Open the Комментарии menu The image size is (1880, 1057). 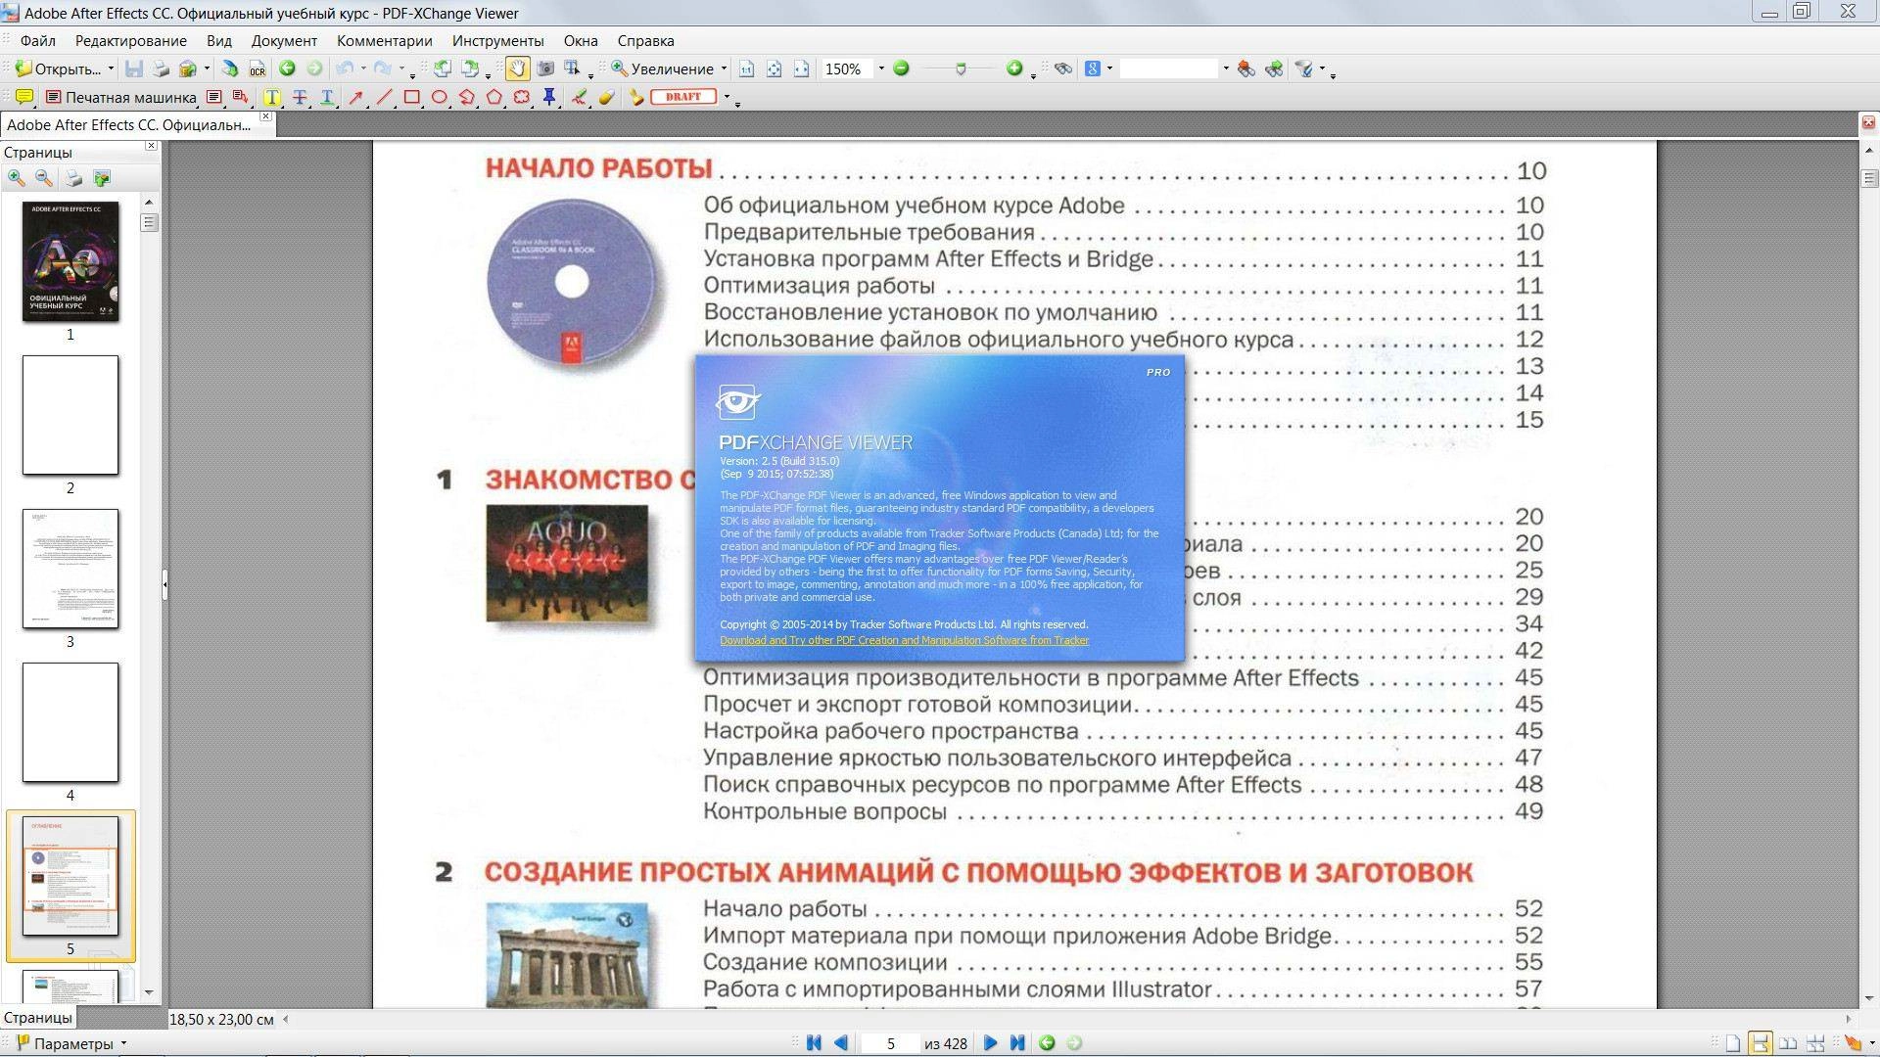pyautogui.click(x=385, y=41)
